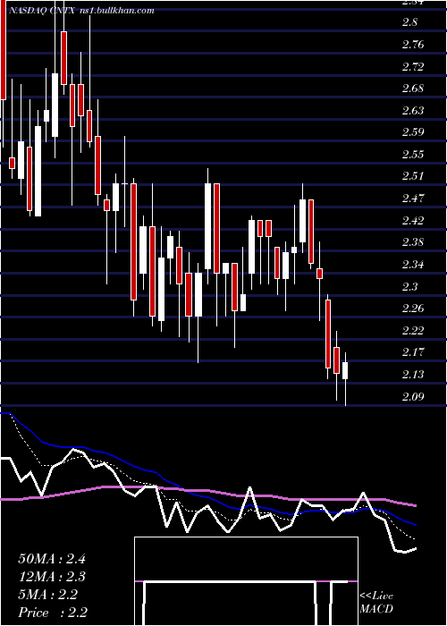The height and width of the screenshot is (626, 447).
Task: Click the final white candlestick of the series
Action: coord(345,370)
